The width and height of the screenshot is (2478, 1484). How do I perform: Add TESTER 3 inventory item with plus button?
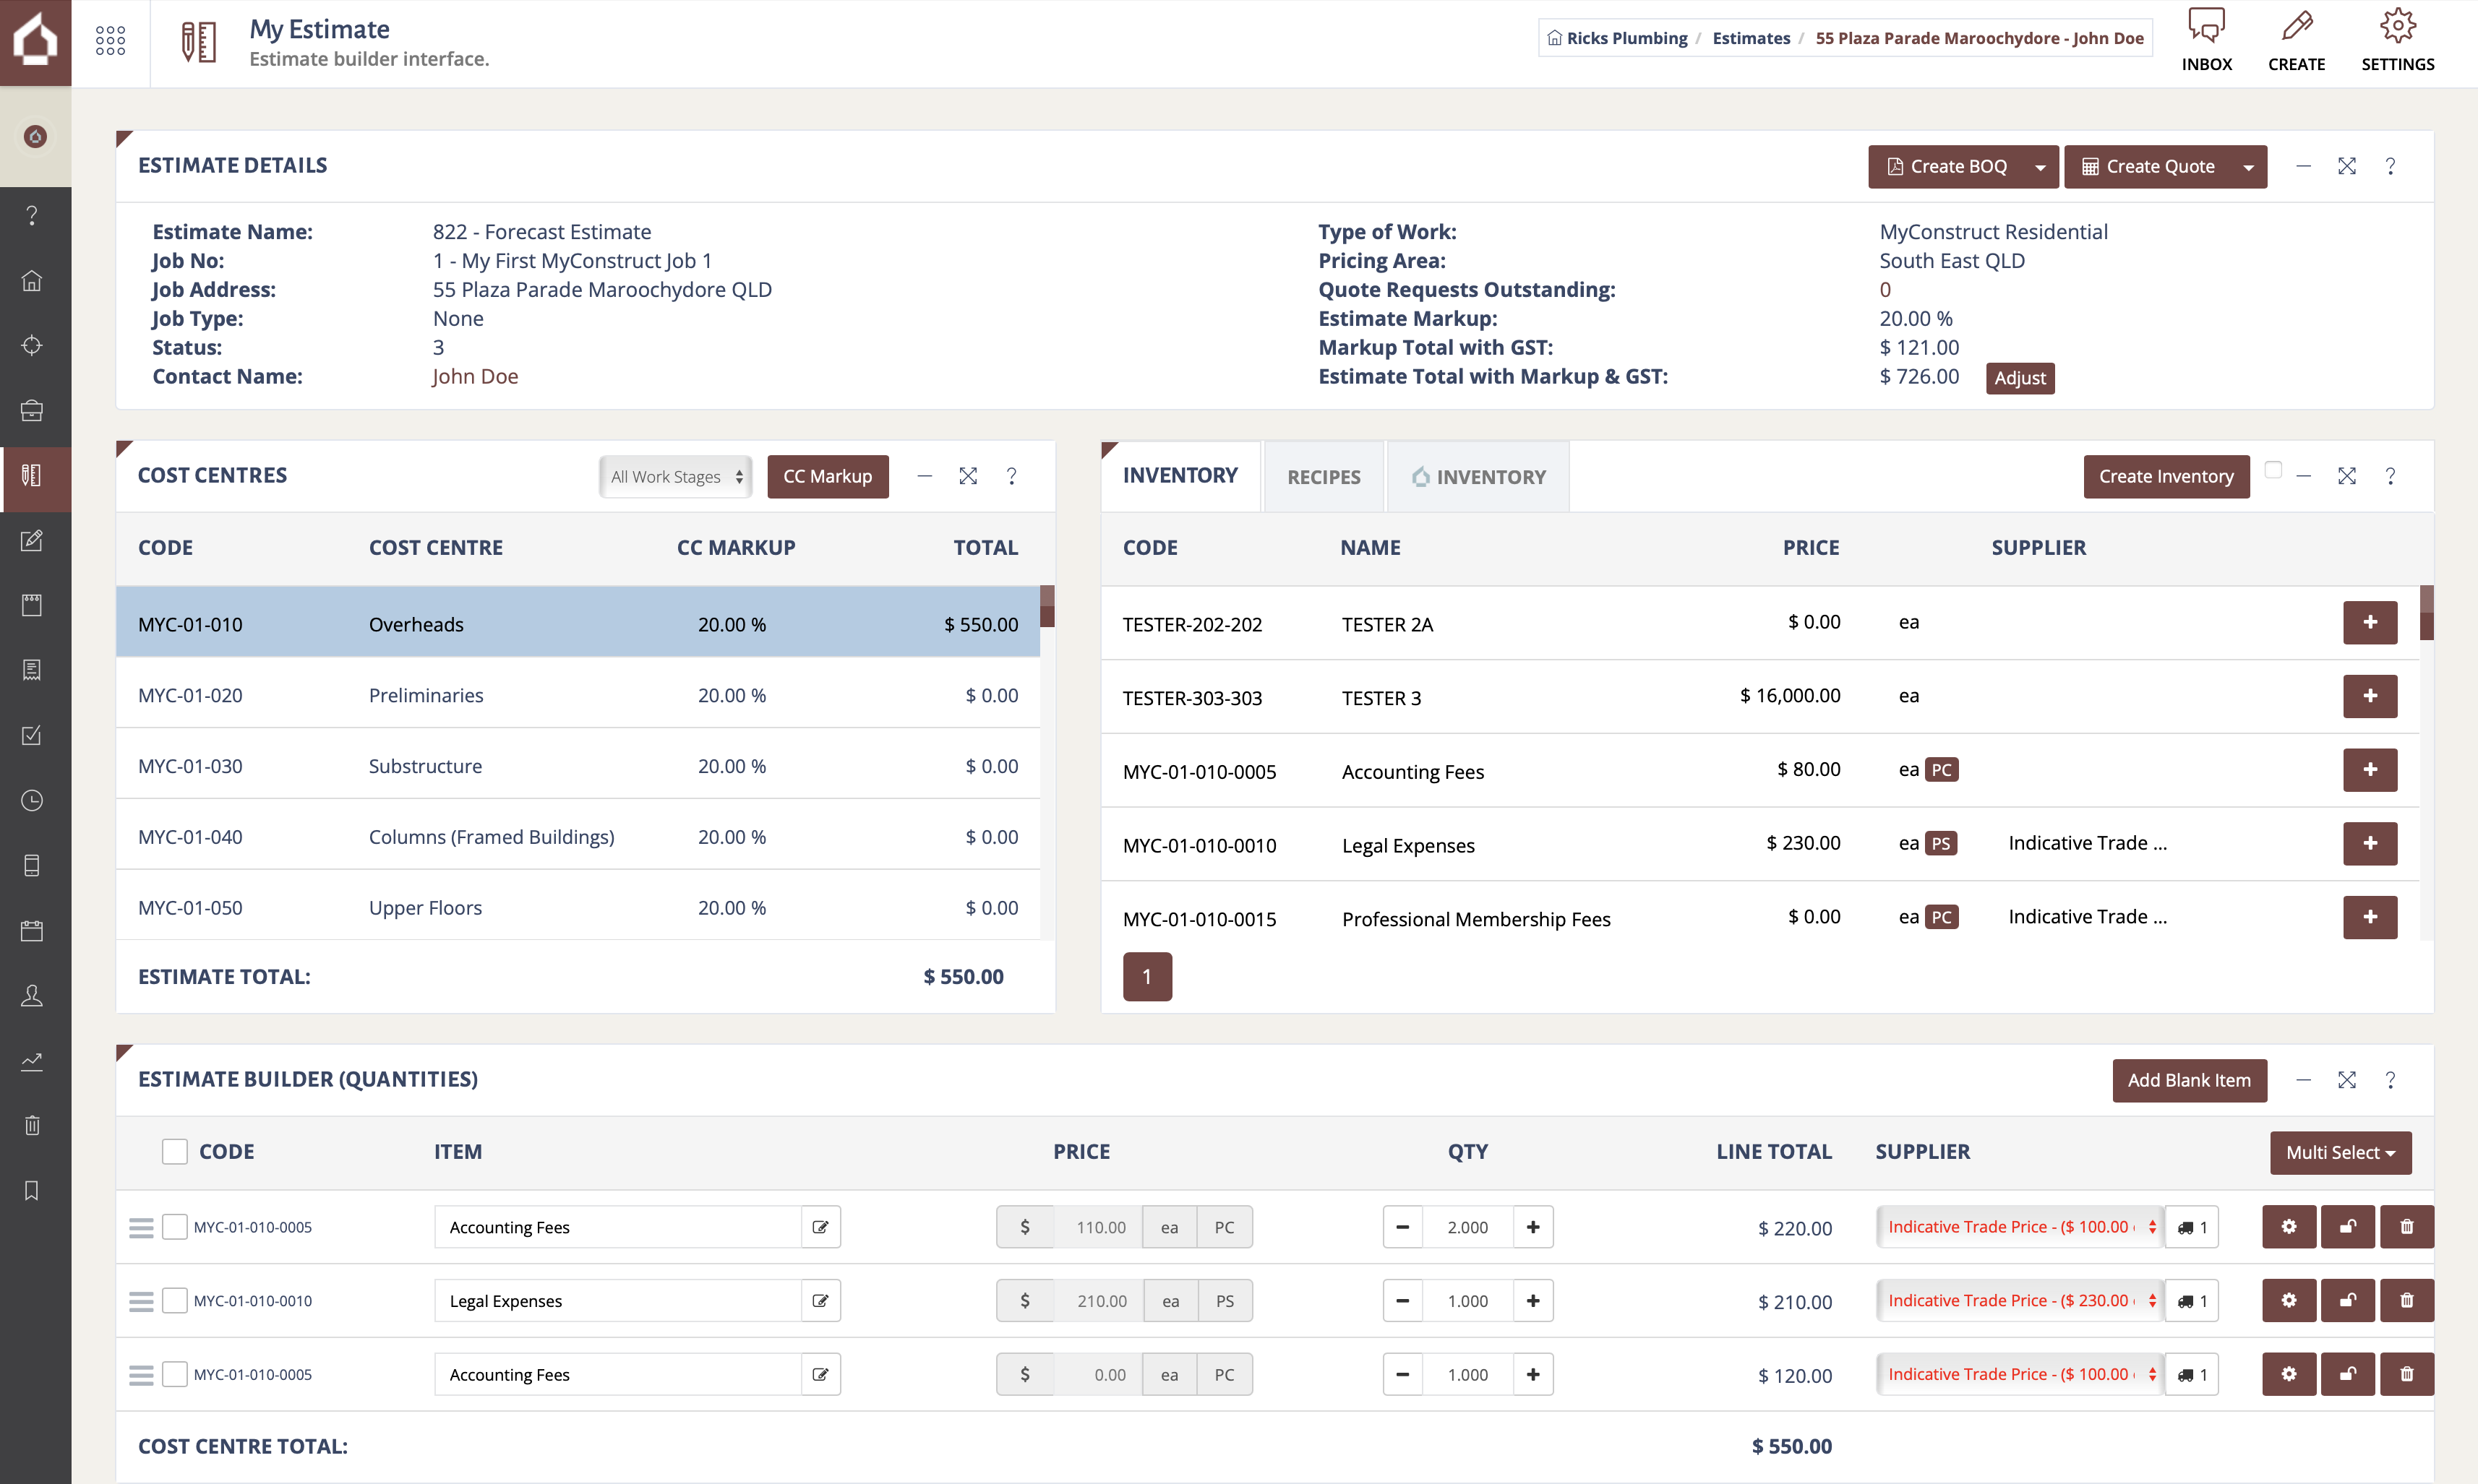[x=2369, y=696]
